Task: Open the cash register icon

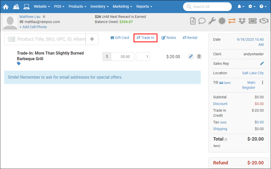Action: click(16, 6)
